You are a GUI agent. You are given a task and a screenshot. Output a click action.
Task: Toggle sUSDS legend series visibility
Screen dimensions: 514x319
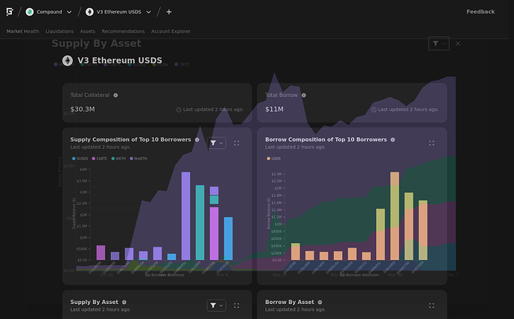tap(80, 159)
